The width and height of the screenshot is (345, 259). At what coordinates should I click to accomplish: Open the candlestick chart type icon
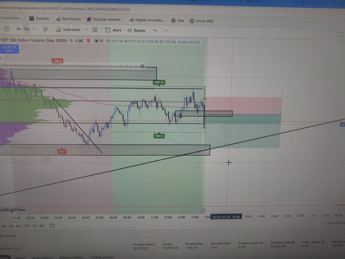tap(45, 29)
